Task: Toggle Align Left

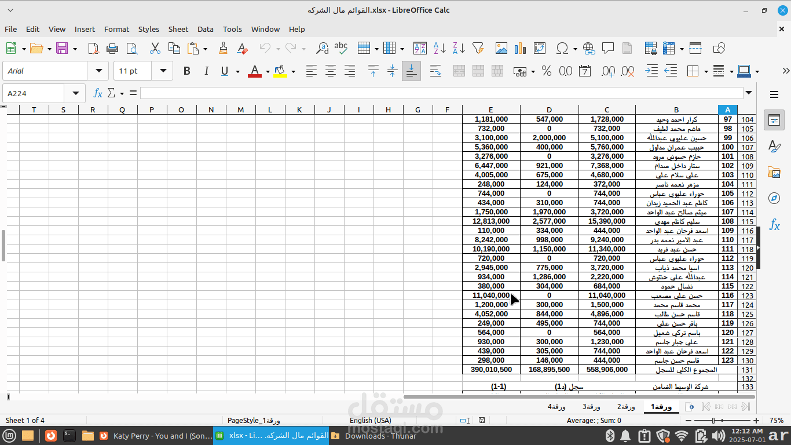Action: click(x=312, y=71)
